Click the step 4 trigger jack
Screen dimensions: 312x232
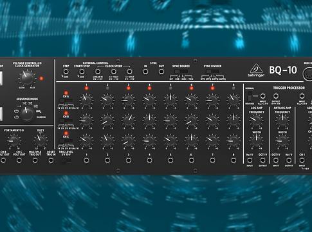[x=149, y=160]
